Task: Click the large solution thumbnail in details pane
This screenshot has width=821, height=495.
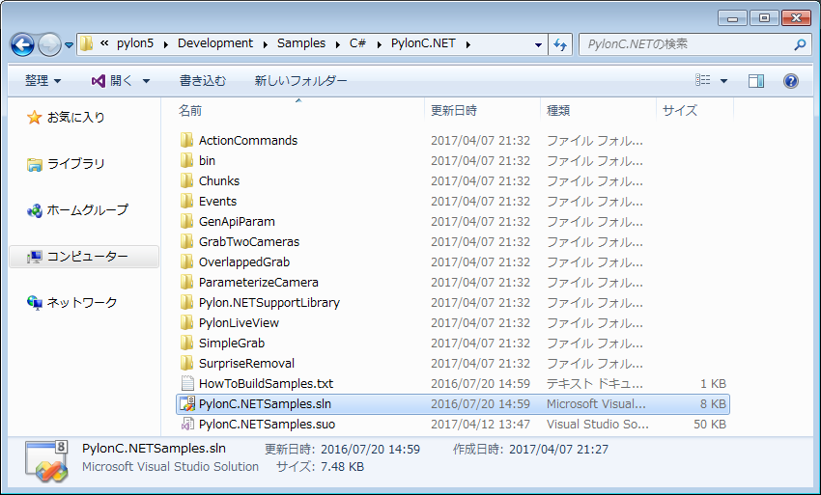Action: (46, 461)
